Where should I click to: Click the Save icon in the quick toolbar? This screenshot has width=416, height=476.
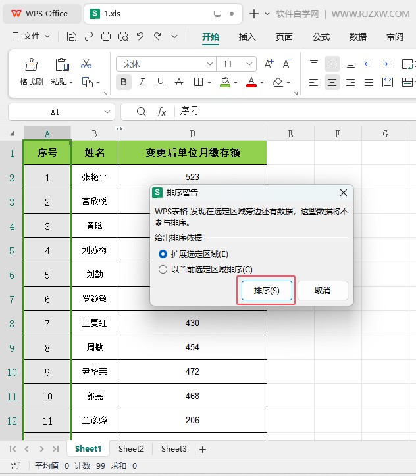tap(71, 36)
